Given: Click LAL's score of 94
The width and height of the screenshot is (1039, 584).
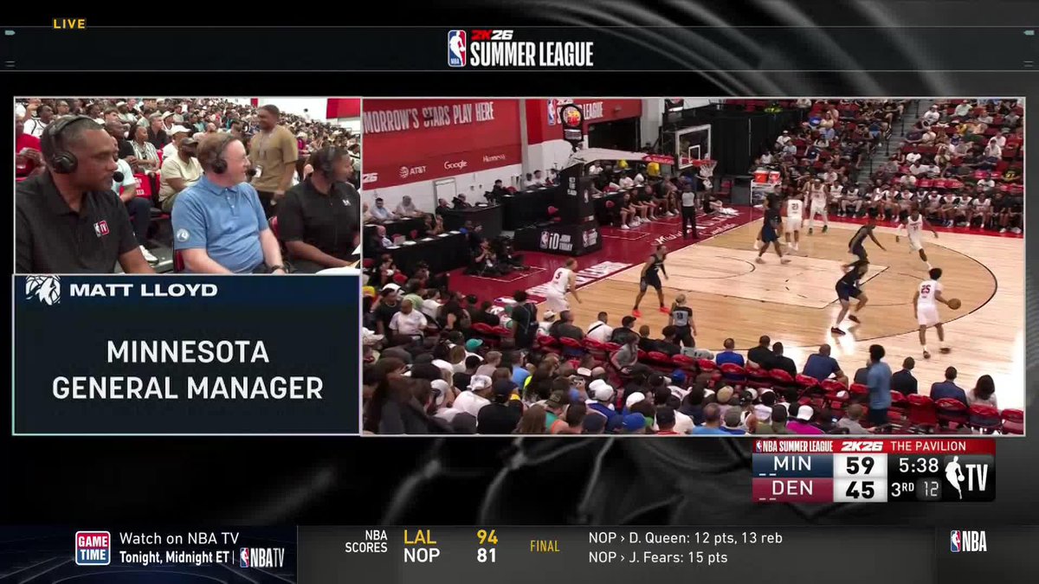Looking at the screenshot, I should coord(487,537).
